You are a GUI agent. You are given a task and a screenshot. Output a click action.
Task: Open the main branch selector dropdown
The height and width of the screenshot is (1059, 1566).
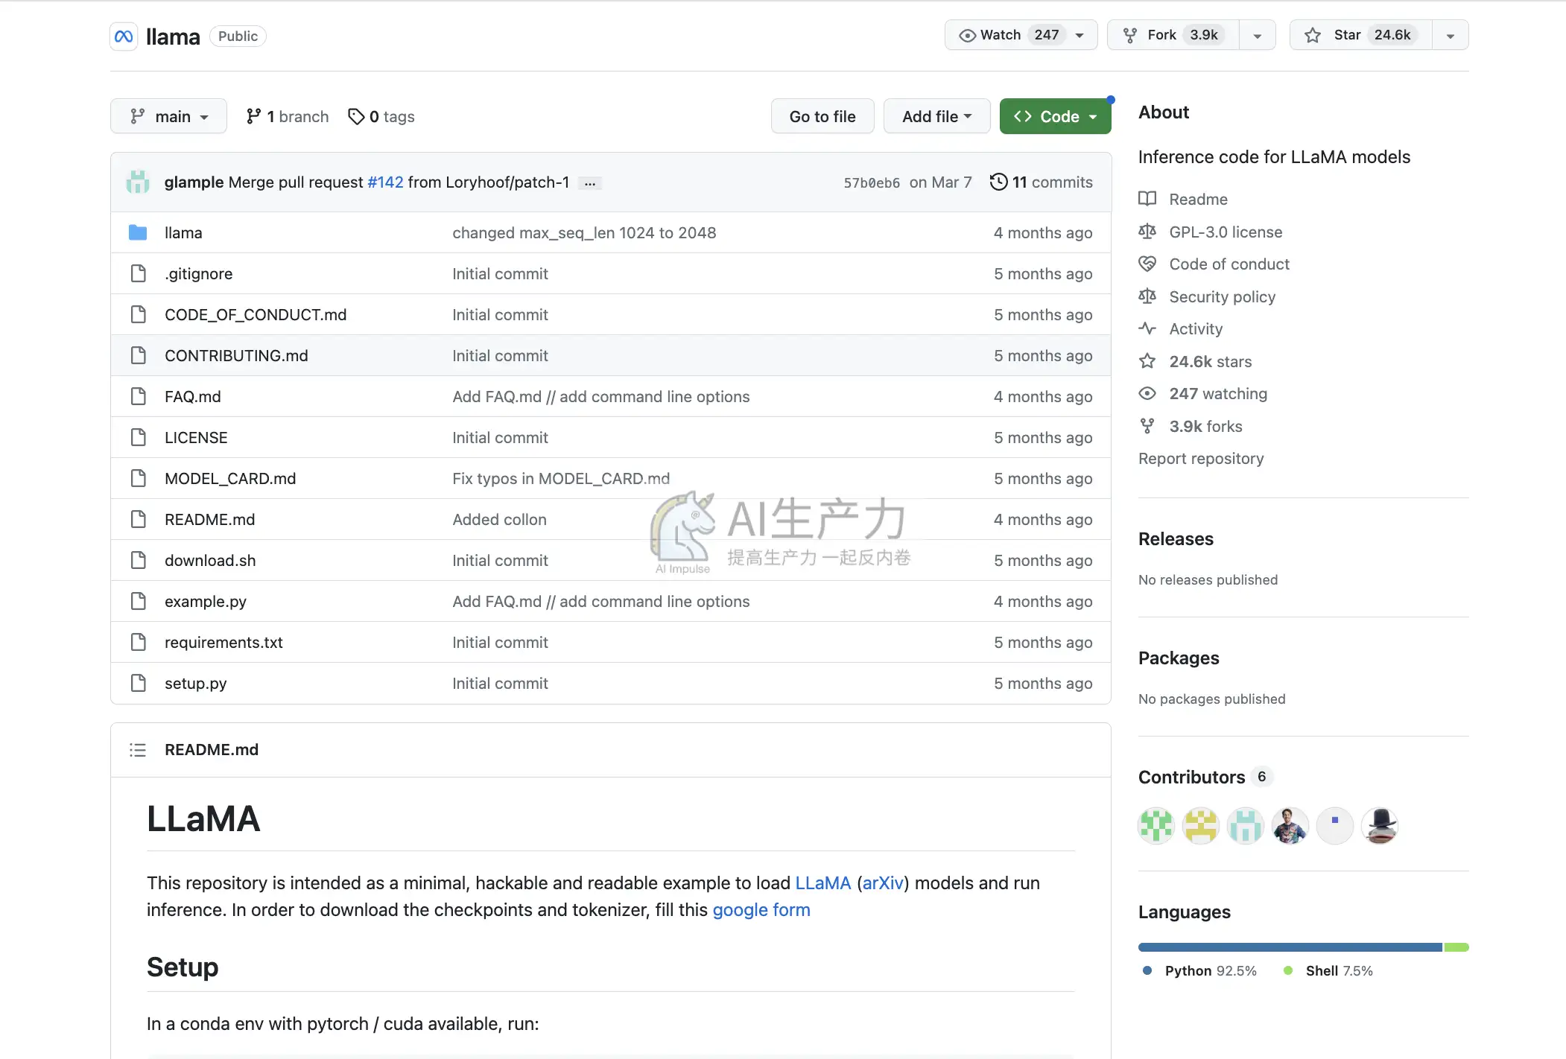(168, 116)
